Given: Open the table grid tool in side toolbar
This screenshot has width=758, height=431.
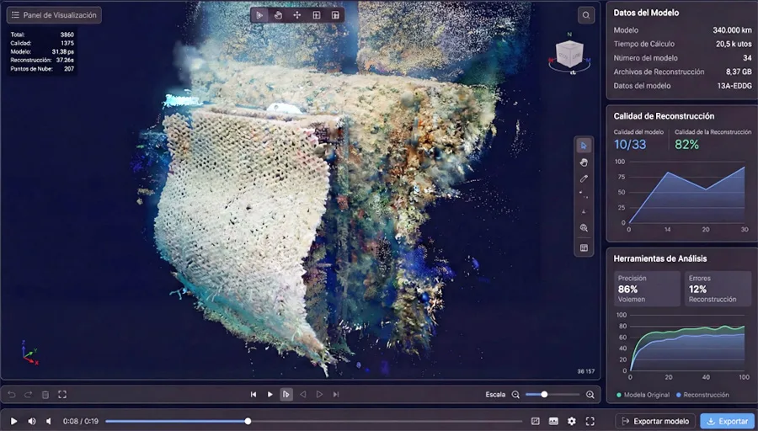Looking at the screenshot, I should click(x=584, y=247).
